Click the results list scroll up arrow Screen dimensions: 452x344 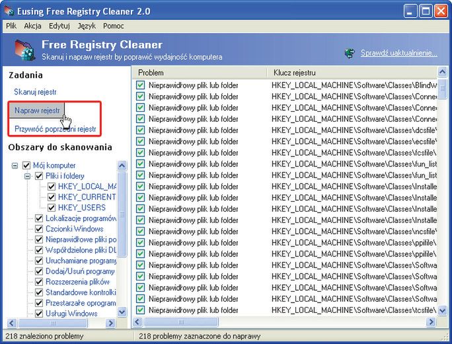point(443,71)
